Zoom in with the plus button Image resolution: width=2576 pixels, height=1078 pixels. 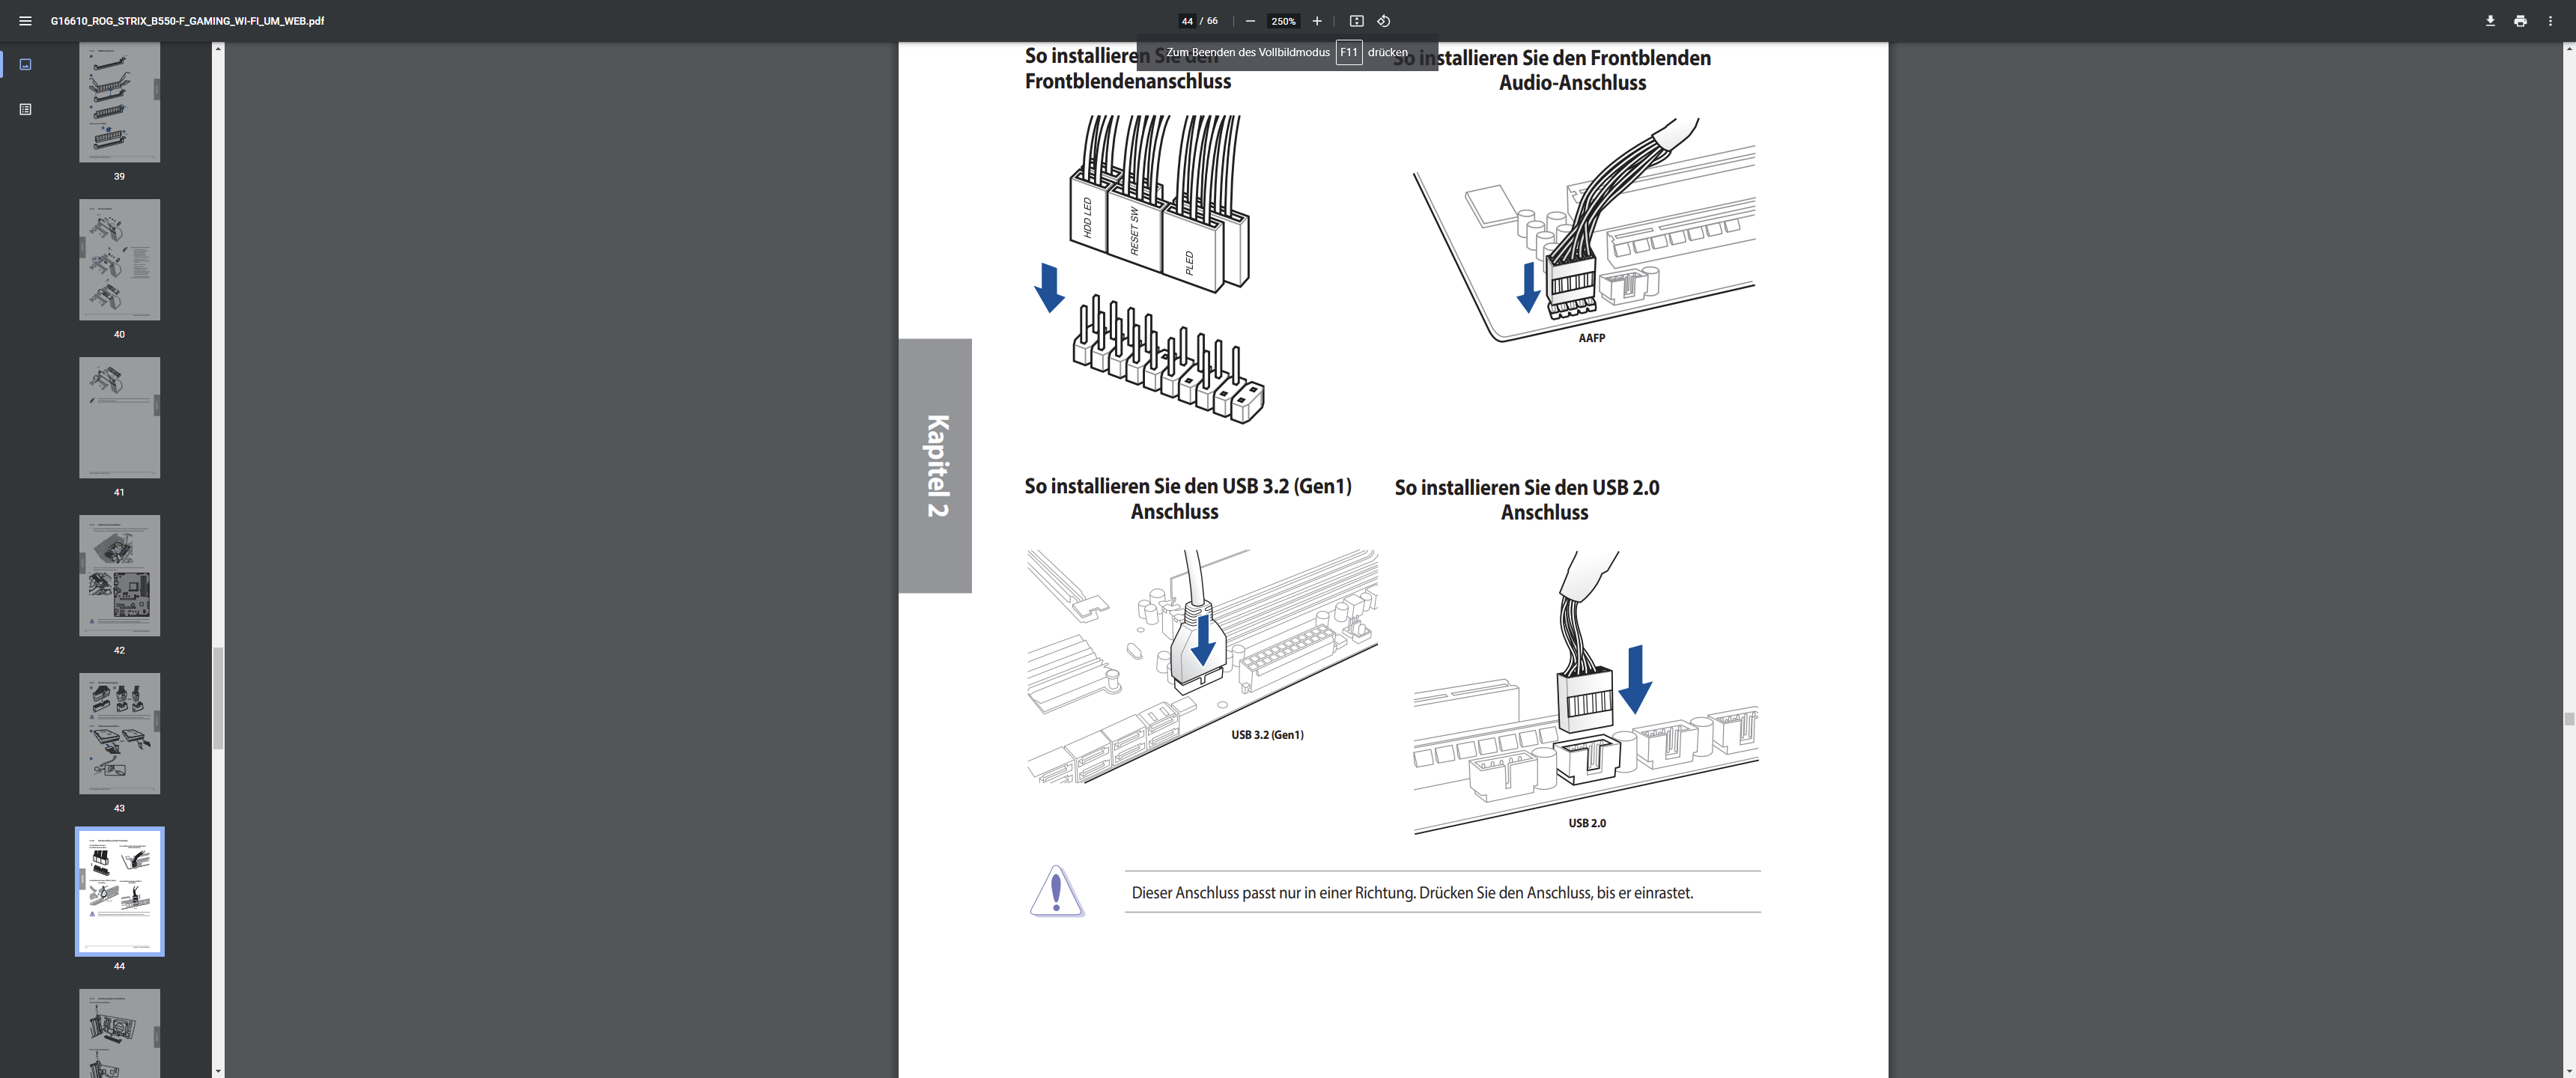coord(1317,21)
